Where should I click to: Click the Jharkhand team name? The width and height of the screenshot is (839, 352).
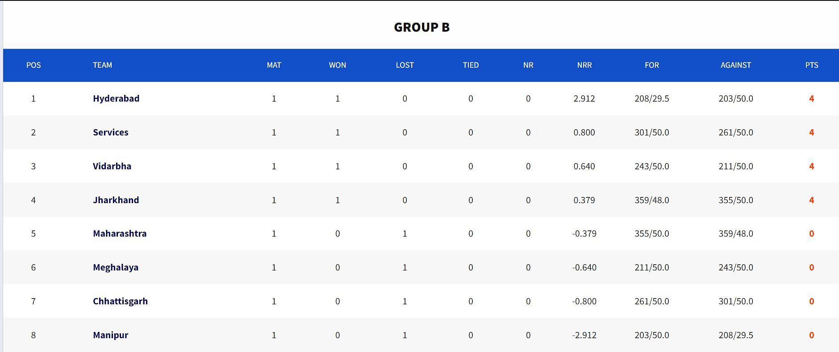(116, 200)
